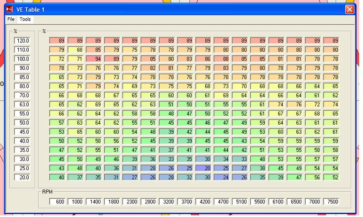Open the File menu
Image resolution: width=363 pixels, height=217 pixels.
click(11, 19)
